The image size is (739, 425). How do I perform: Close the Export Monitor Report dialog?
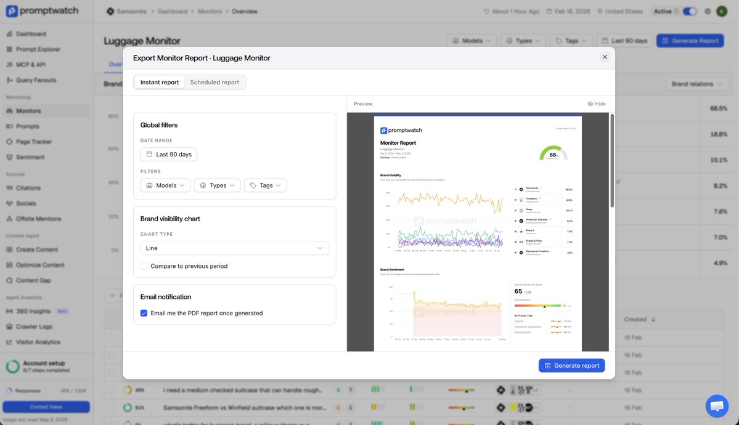coord(605,57)
